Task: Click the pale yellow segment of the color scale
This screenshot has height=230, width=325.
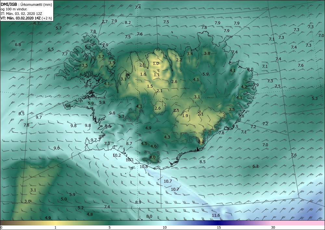Action: pos(55,223)
